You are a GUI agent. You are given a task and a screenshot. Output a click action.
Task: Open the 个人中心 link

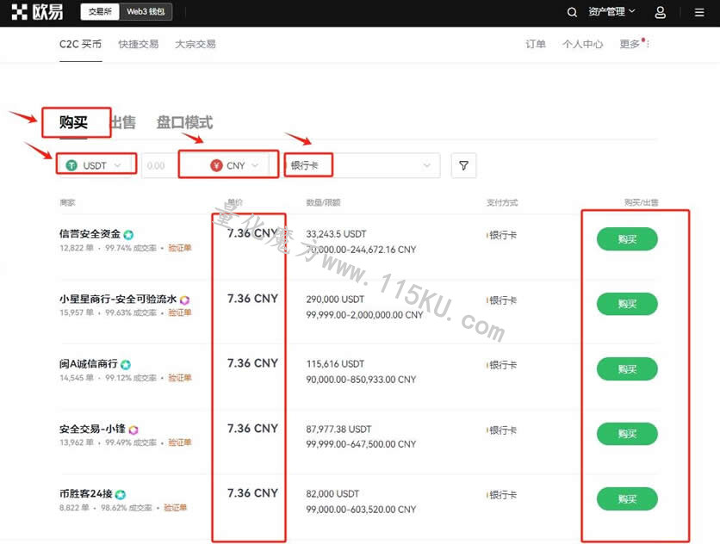tap(583, 44)
